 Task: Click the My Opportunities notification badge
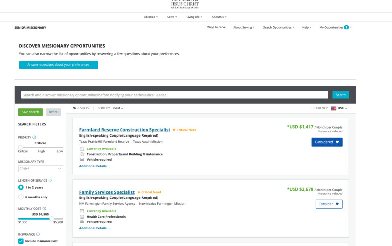[x=346, y=27]
